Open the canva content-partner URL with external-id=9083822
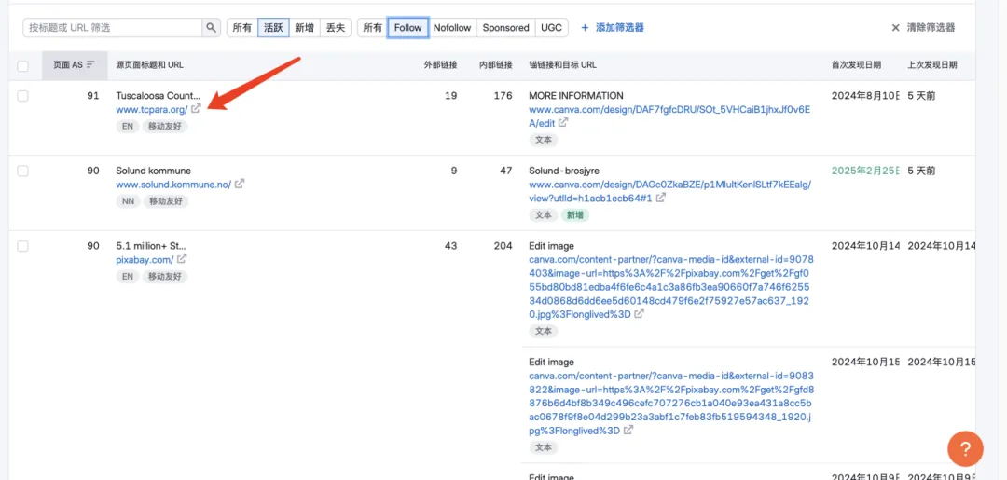Viewport: 1007px width, 480px height. coord(671,403)
